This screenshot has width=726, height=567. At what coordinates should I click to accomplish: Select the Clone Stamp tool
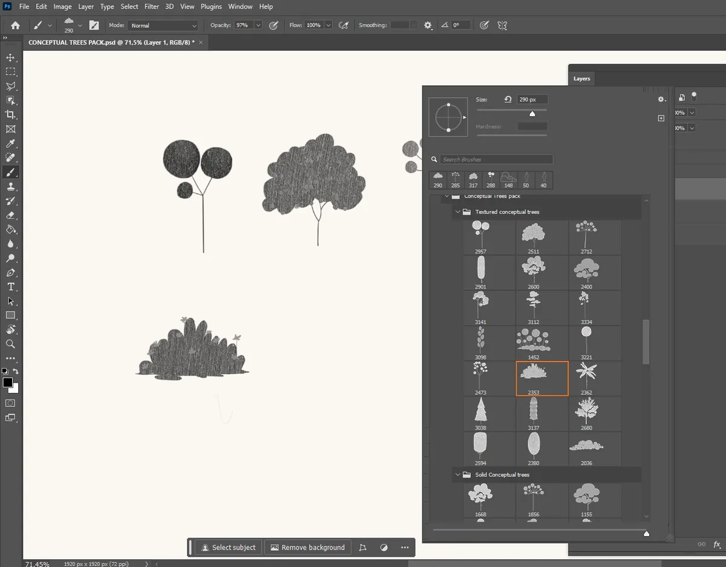click(11, 186)
